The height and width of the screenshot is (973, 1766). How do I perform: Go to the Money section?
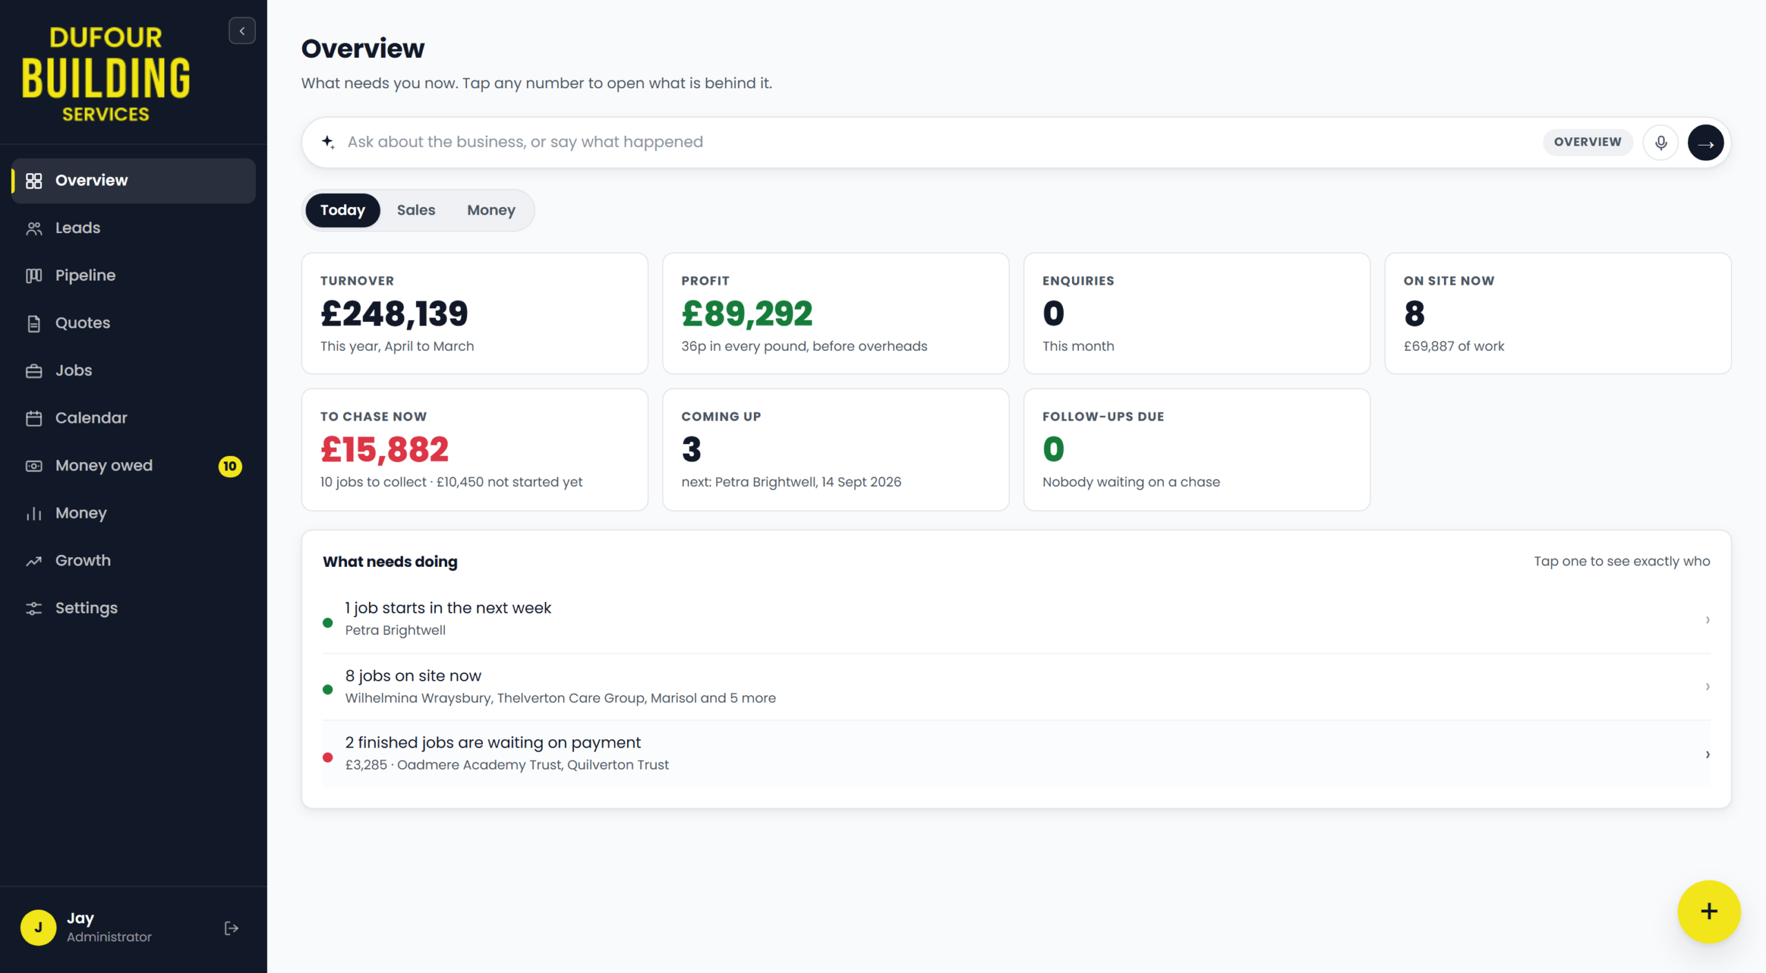[133, 514]
